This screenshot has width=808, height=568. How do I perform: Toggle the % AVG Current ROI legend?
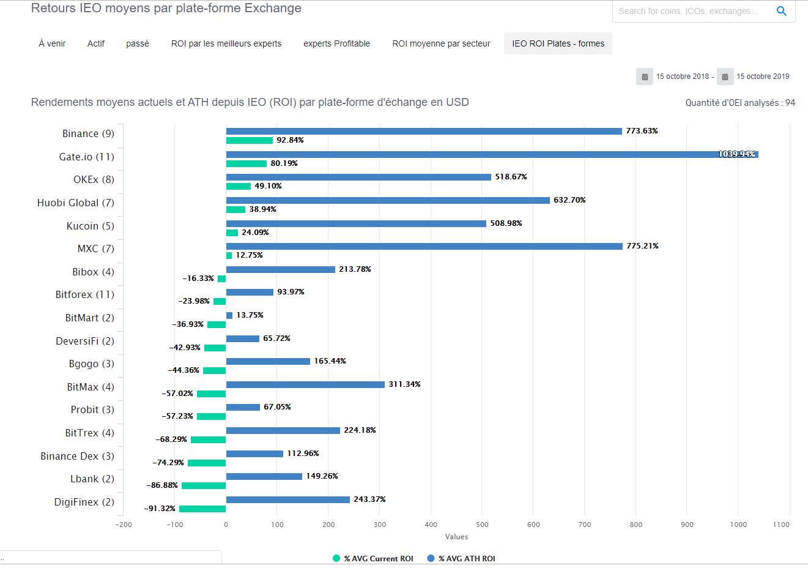[373, 558]
